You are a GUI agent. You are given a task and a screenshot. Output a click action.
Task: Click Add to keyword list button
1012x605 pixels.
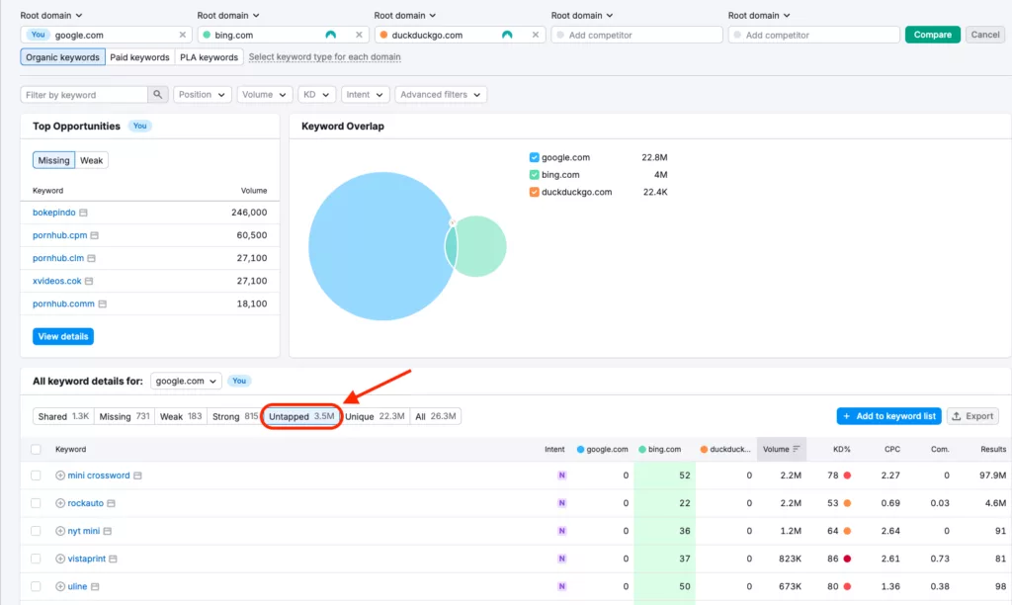(888, 416)
